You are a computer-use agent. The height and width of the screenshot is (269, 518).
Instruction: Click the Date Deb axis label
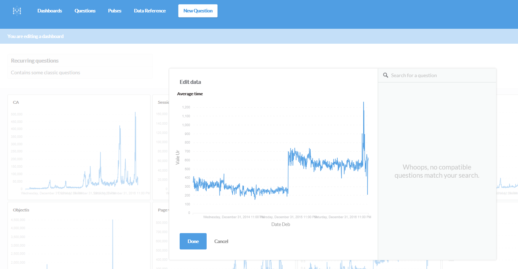(x=280, y=224)
